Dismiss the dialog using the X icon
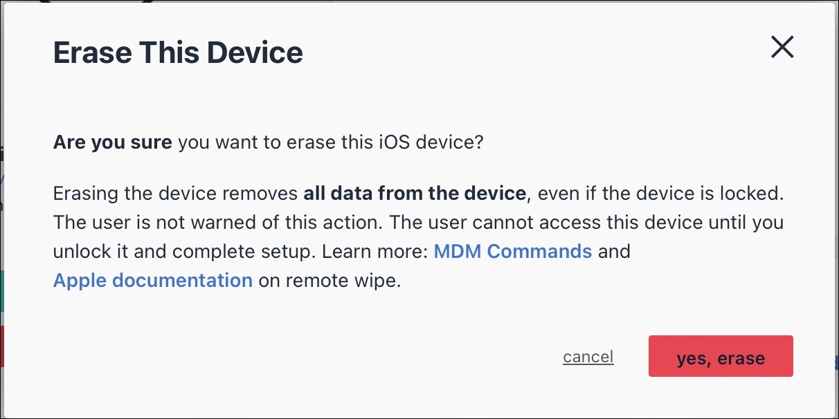This screenshot has height=419, width=839. [782, 47]
